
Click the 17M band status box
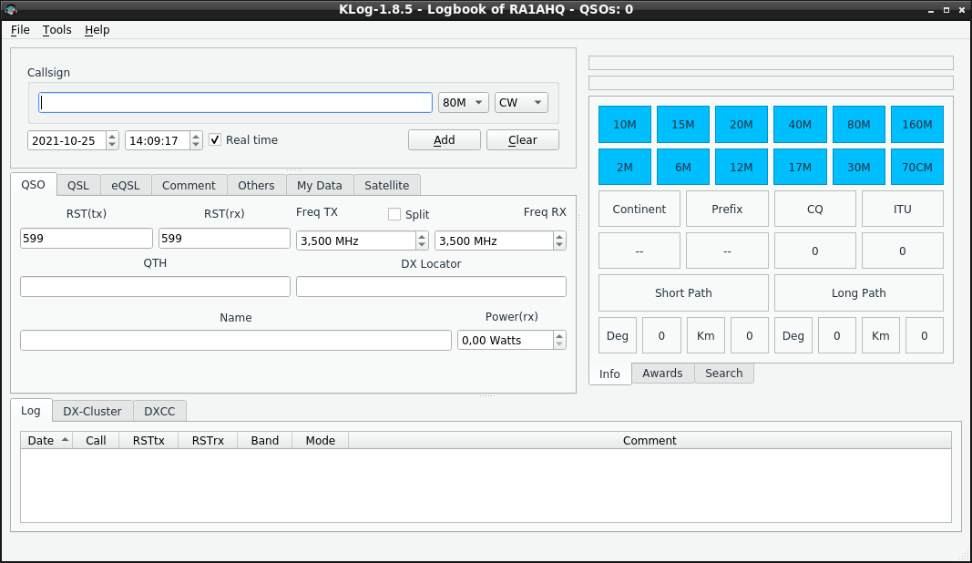[x=801, y=167]
